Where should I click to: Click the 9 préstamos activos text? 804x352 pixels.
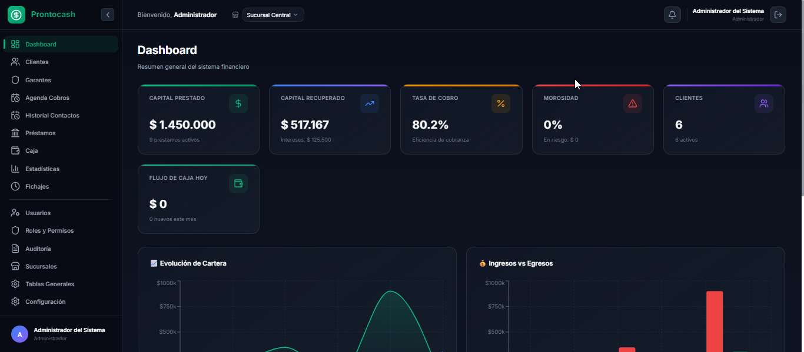tap(174, 140)
